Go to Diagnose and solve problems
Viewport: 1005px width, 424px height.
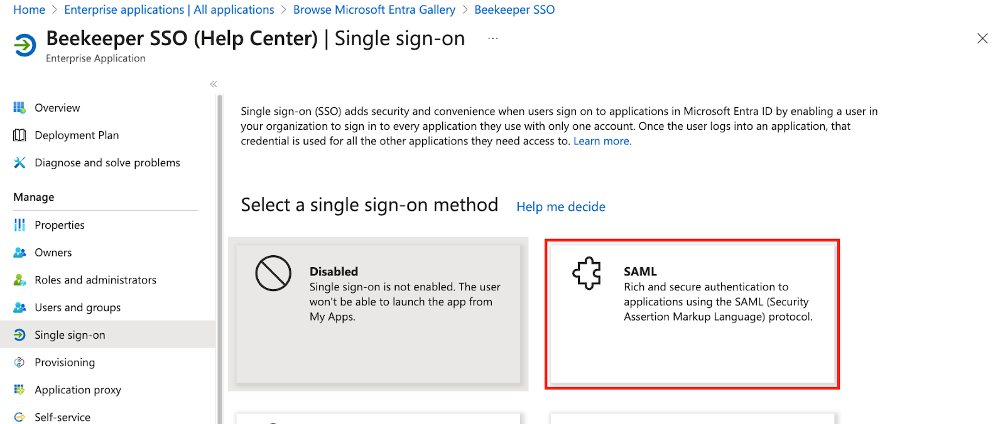108,163
